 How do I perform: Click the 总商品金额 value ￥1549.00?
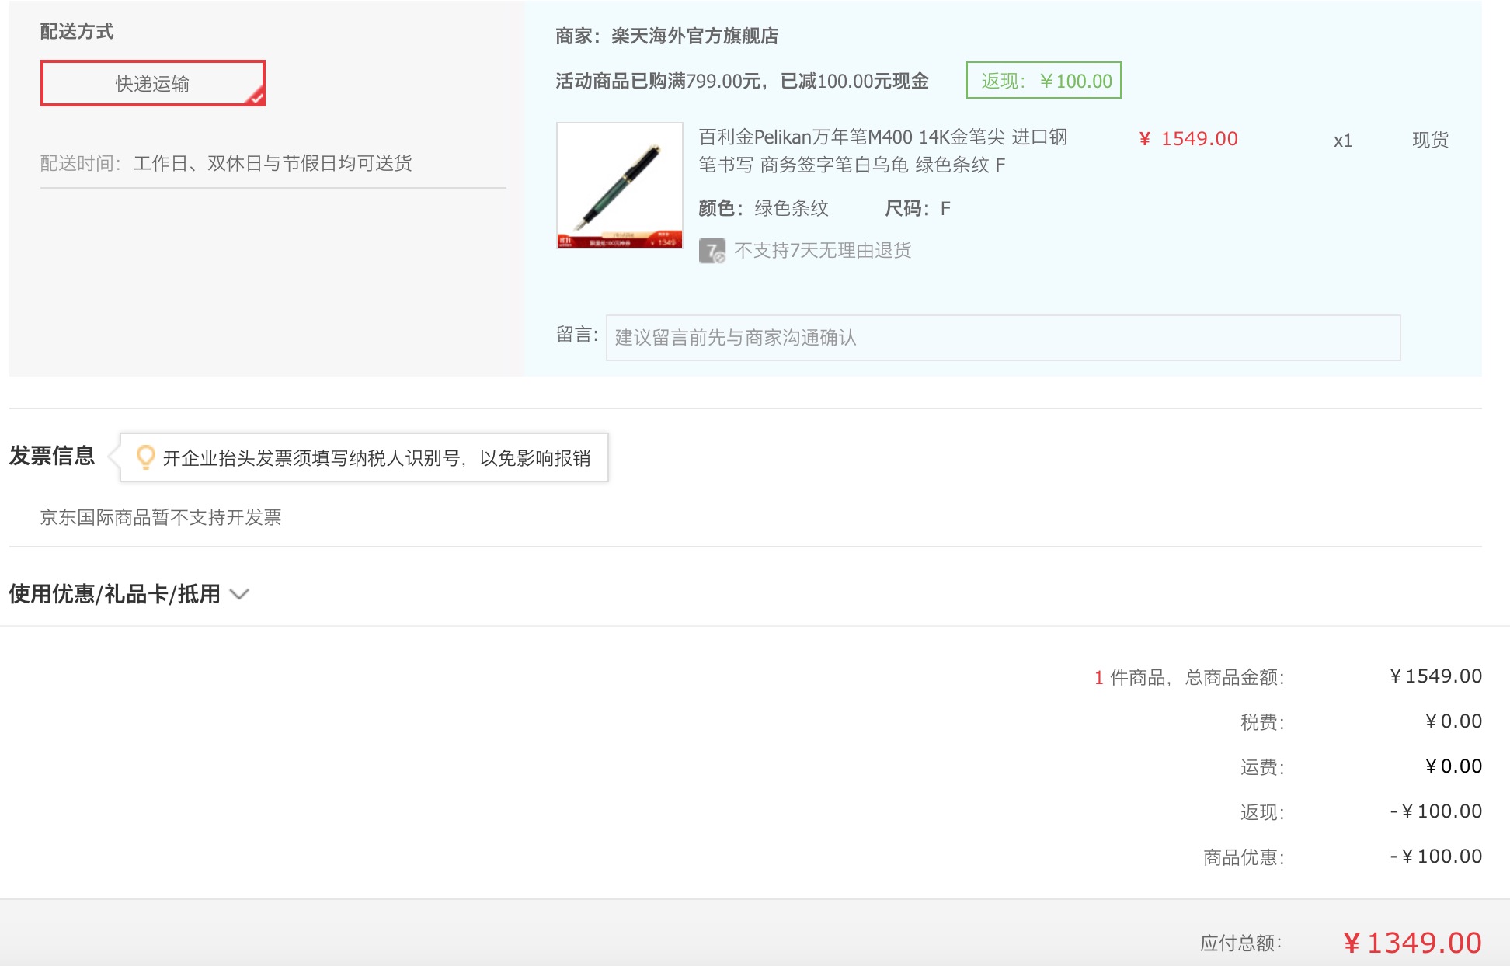(1435, 676)
